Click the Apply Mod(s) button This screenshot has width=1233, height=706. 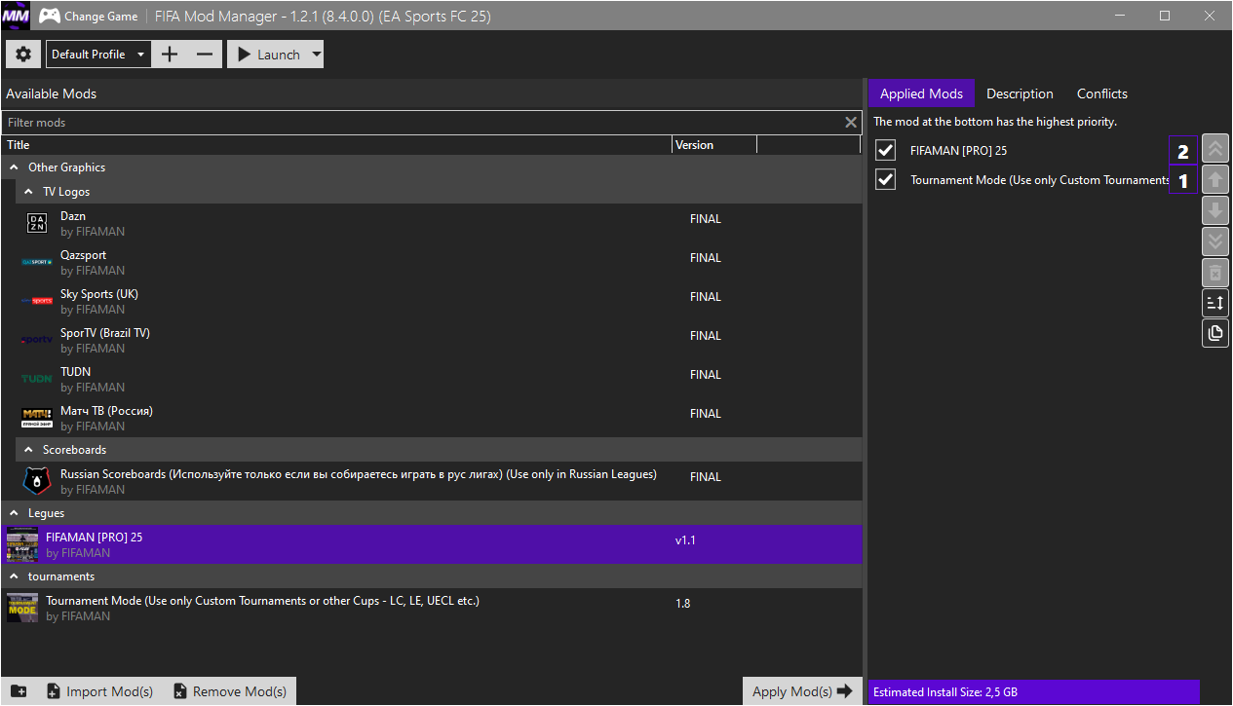point(802,691)
